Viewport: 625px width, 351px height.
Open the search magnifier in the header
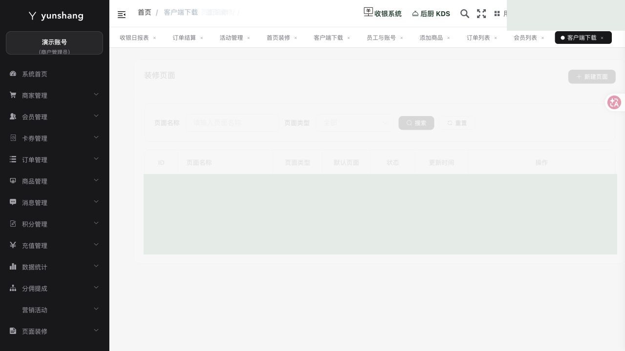pyautogui.click(x=465, y=14)
